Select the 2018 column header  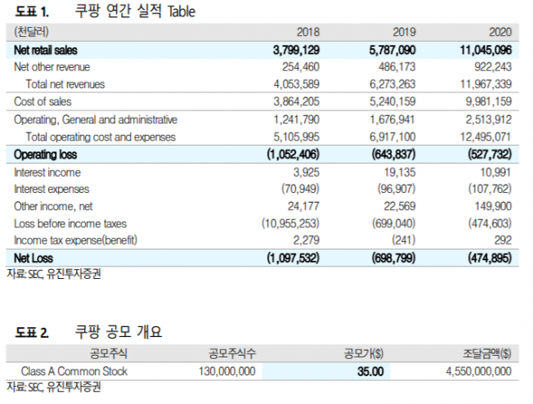tap(308, 33)
